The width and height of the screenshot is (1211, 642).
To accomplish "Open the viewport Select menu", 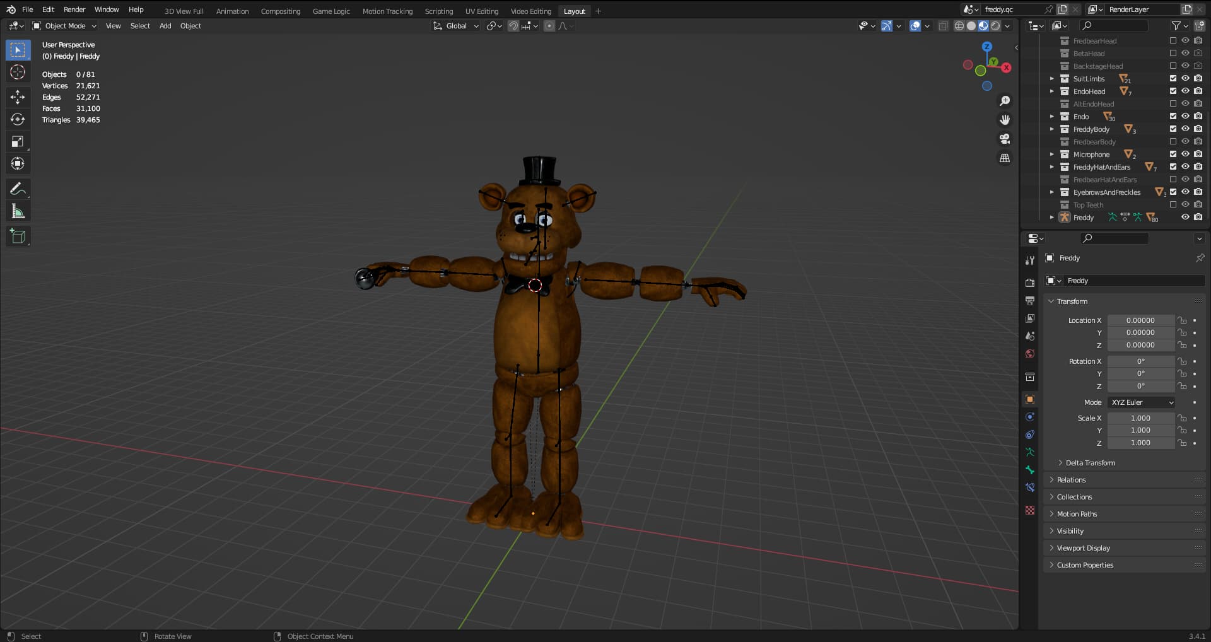I will click(x=140, y=26).
